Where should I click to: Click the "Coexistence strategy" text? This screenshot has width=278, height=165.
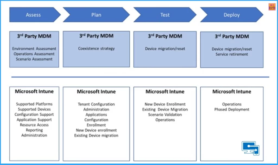pos(96,48)
